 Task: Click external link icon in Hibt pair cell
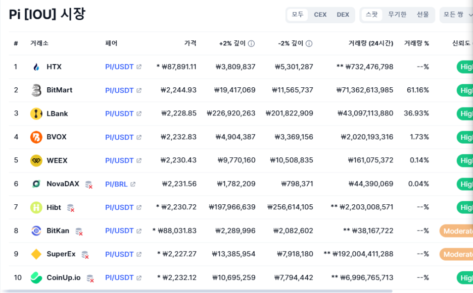pyautogui.click(x=139, y=207)
